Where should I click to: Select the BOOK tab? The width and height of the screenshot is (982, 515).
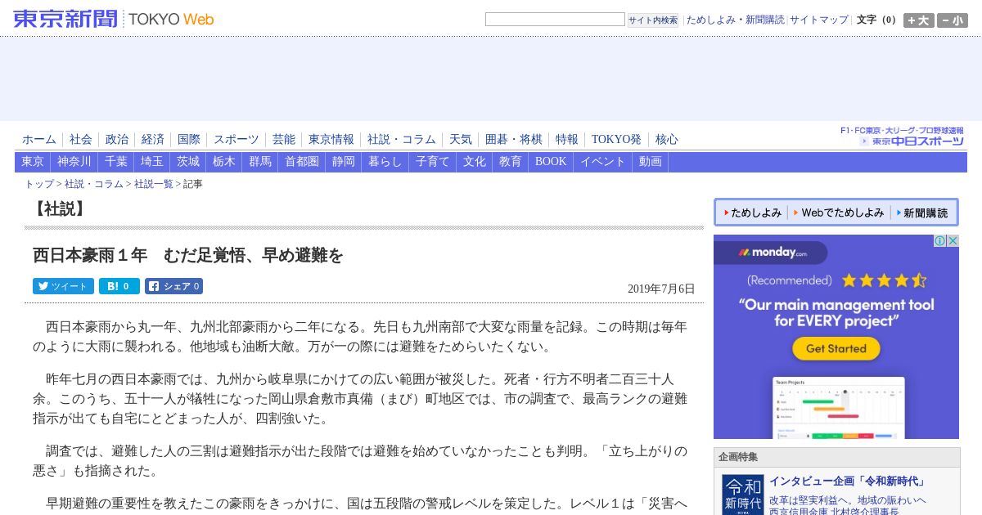click(x=551, y=162)
